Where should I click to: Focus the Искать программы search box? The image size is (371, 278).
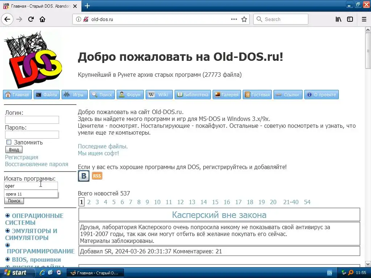tap(31, 186)
